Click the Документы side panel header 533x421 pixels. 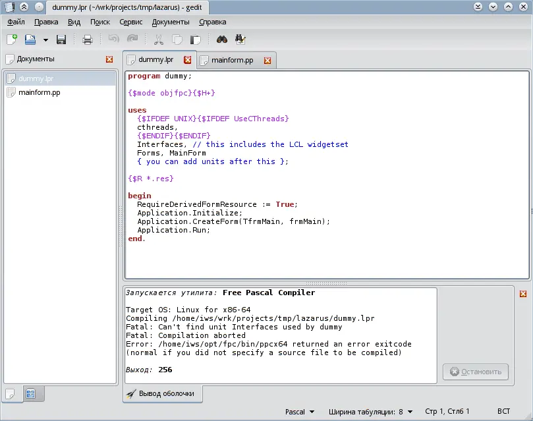pos(36,59)
